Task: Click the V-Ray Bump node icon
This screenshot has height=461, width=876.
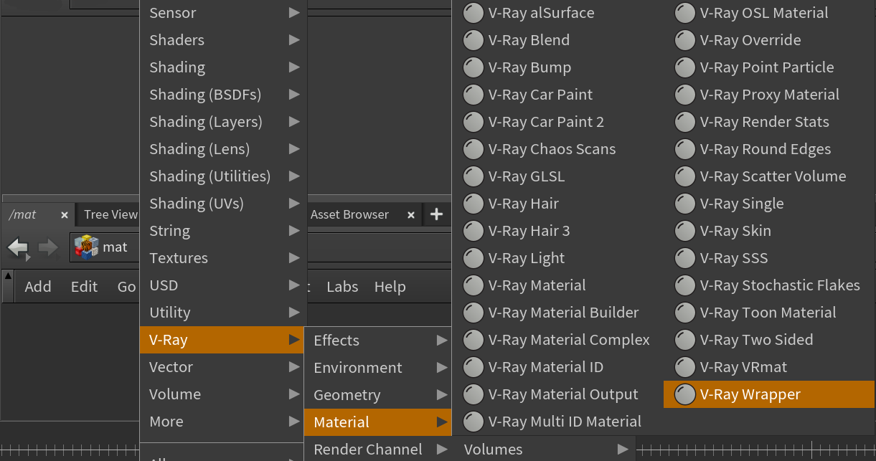Action: [x=473, y=67]
